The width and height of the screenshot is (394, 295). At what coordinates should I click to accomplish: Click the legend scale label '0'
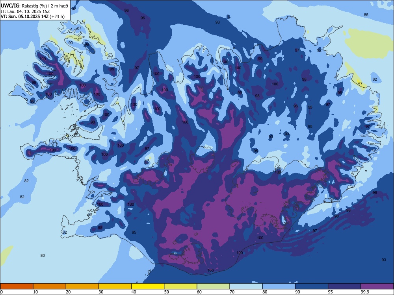click(x=2, y=292)
